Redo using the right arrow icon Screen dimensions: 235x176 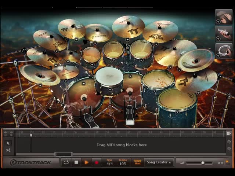(x=11, y=133)
